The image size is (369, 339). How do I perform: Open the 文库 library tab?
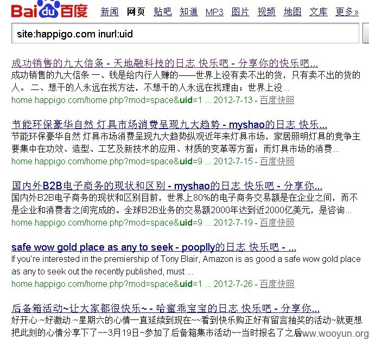(319, 12)
